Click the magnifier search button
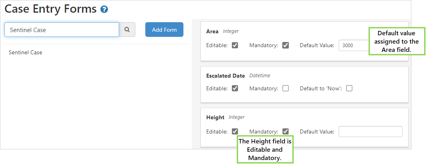 coord(127,29)
